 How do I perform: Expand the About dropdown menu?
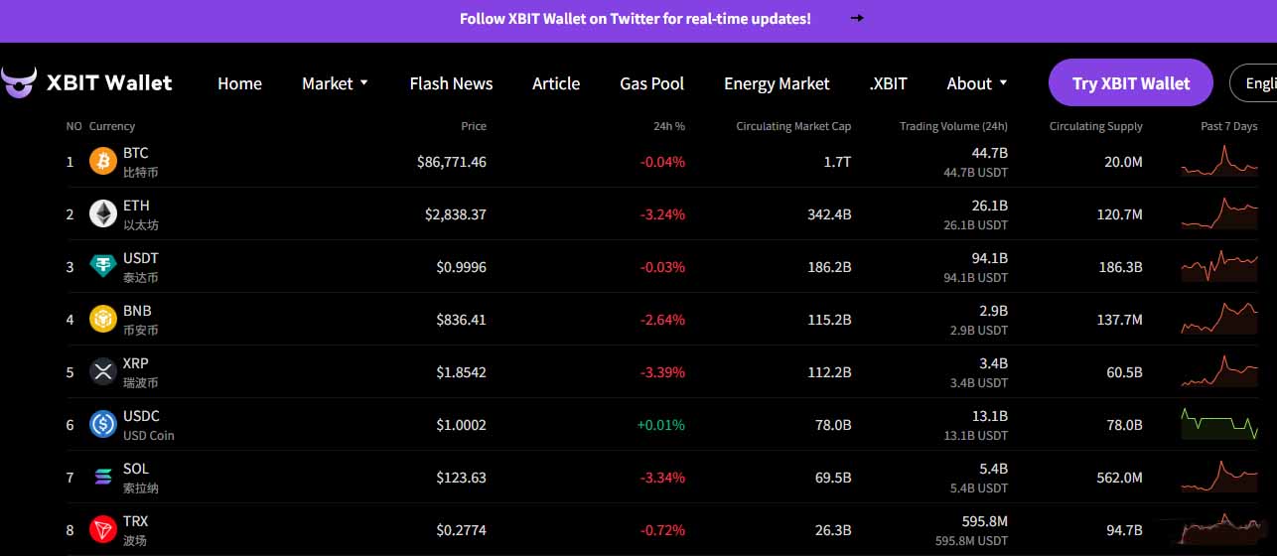click(977, 83)
